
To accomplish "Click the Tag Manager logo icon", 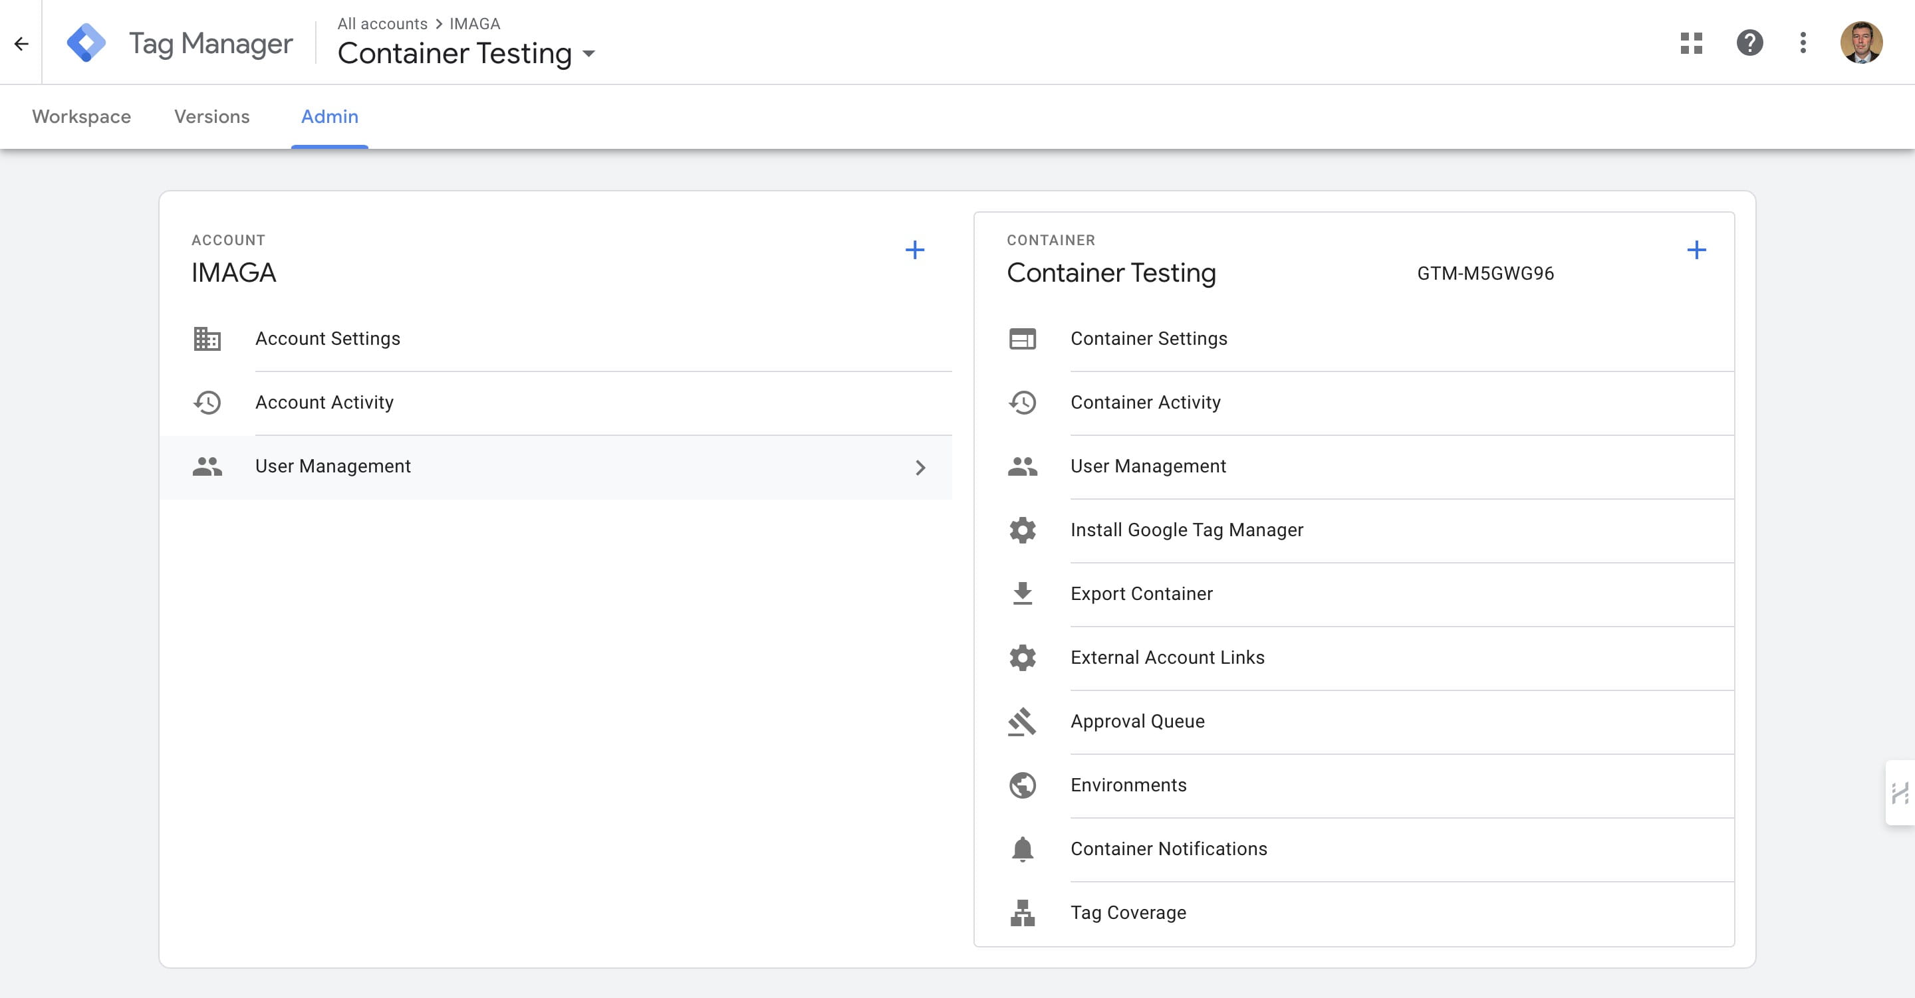I will (x=86, y=43).
